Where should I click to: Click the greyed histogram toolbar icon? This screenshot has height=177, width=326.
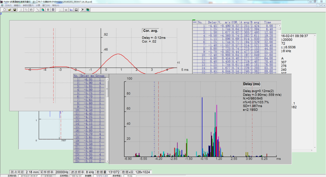(66, 9)
